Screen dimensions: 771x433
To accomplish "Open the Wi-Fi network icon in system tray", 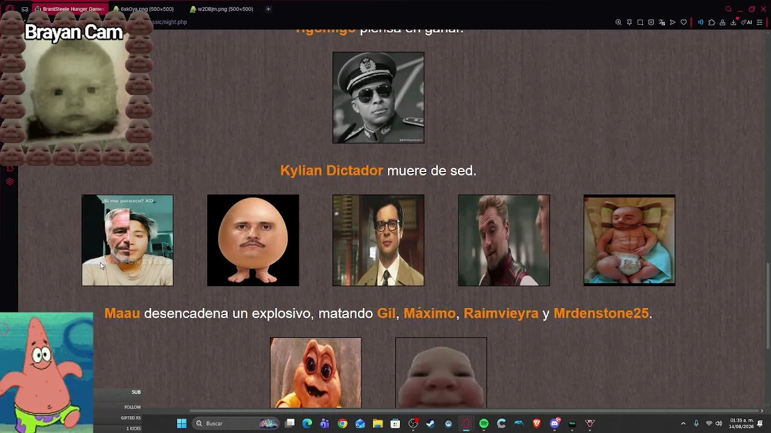I will pos(709,423).
